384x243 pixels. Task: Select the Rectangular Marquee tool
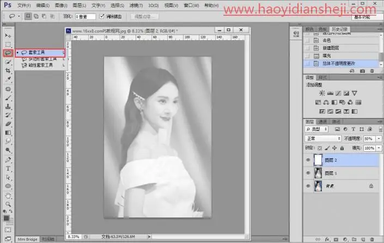8,44
